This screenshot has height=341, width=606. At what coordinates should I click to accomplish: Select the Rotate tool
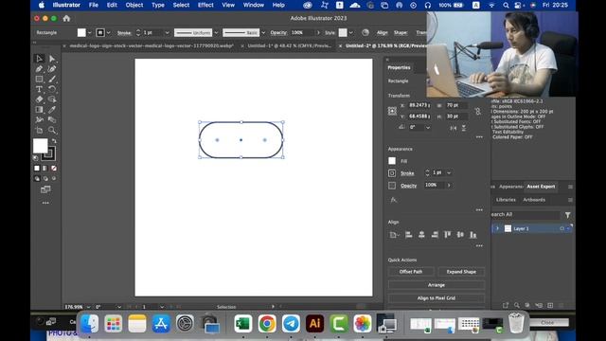(52, 89)
